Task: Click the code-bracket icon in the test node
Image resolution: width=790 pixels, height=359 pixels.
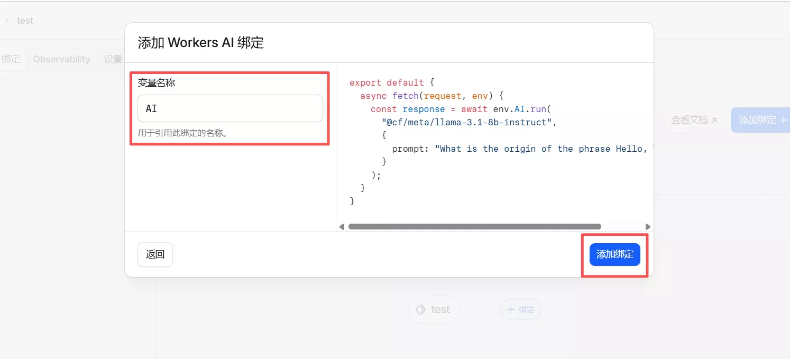Action: coord(420,309)
